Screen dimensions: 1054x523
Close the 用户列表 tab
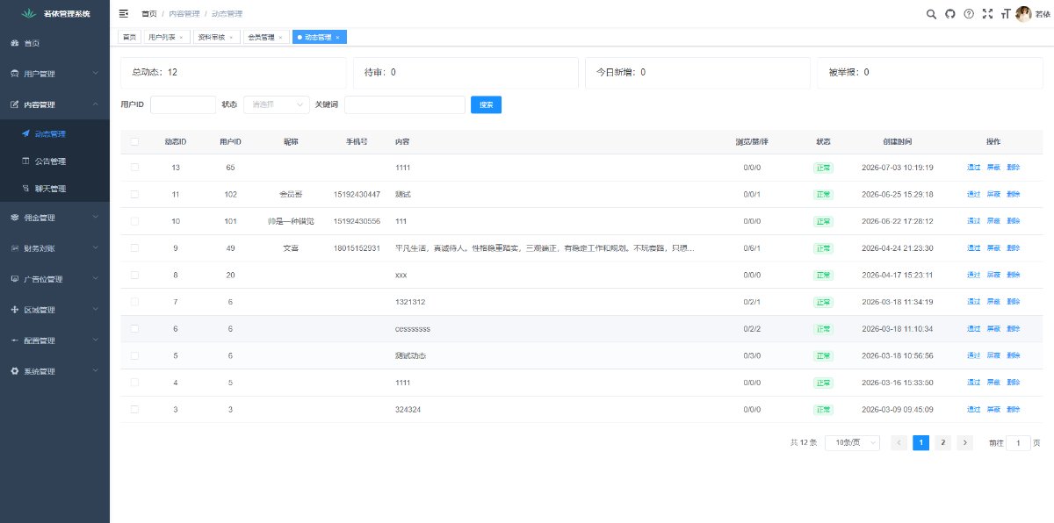181,38
